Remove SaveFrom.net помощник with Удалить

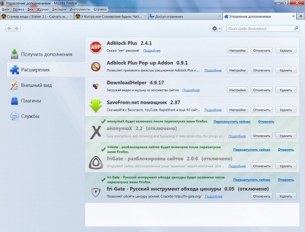tap(286, 110)
